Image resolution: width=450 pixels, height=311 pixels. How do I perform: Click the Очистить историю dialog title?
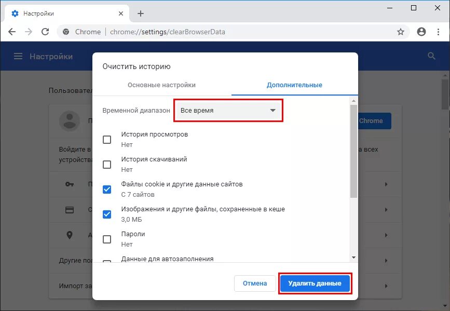pos(137,66)
